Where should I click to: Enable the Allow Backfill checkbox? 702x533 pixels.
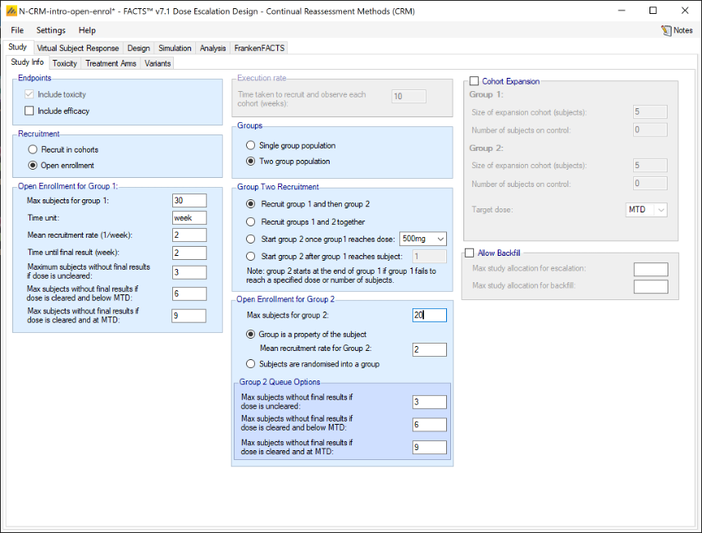click(x=470, y=253)
